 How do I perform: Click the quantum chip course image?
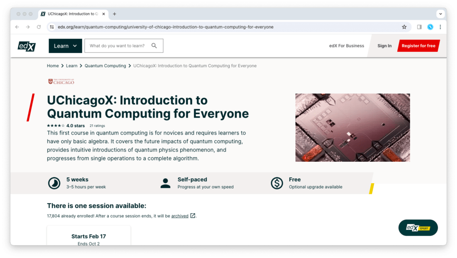point(352,127)
